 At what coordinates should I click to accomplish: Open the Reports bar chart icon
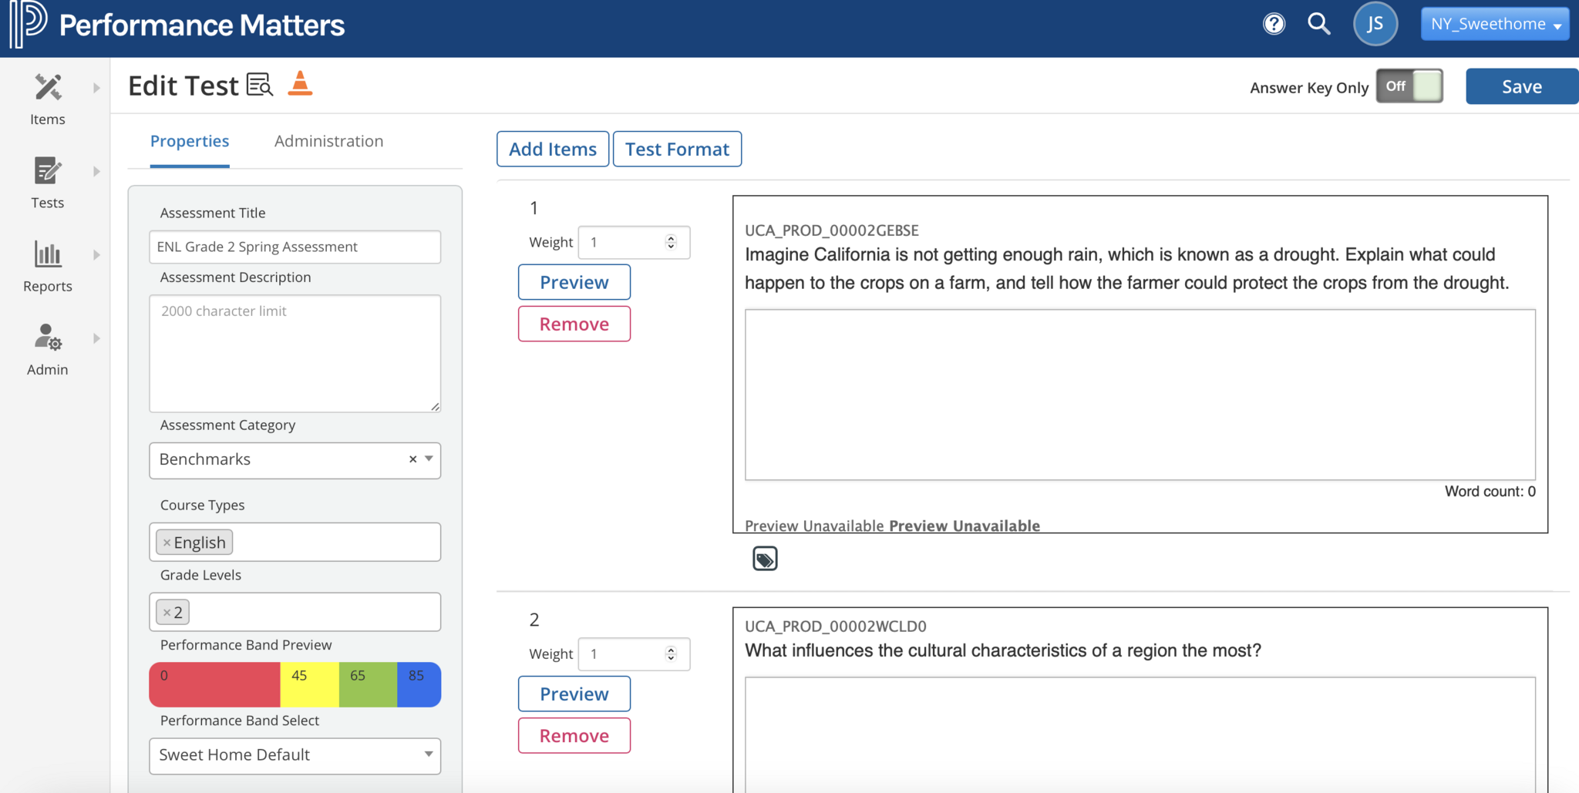coord(48,254)
